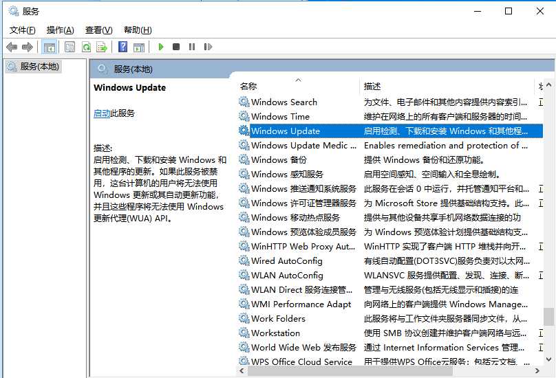The height and width of the screenshot is (378, 556).
Task: Select the World Wide Web 发布服务 name
Action: pyautogui.click(x=303, y=348)
